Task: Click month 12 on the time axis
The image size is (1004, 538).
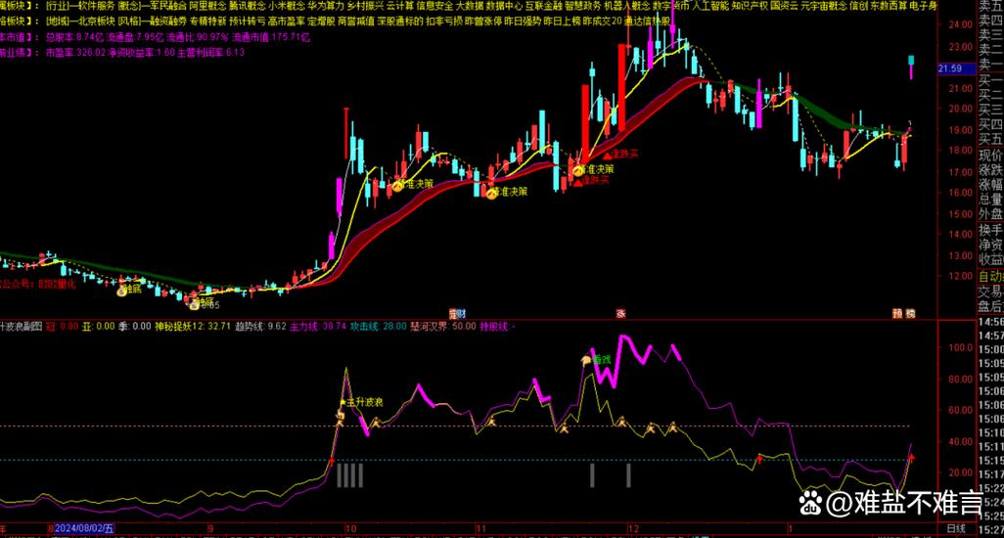Action: tap(632, 529)
